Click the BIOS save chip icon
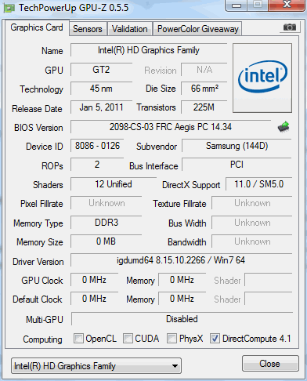Screen dimensions: 307x381 click(x=284, y=127)
